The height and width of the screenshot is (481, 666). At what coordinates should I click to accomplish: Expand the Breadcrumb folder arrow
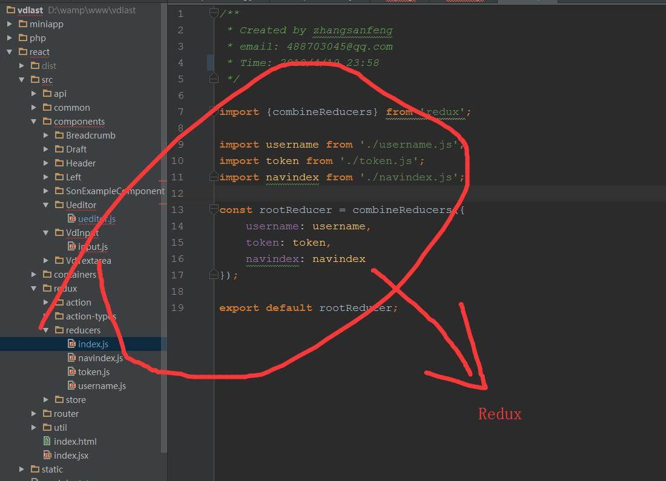(x=47, y=136)
